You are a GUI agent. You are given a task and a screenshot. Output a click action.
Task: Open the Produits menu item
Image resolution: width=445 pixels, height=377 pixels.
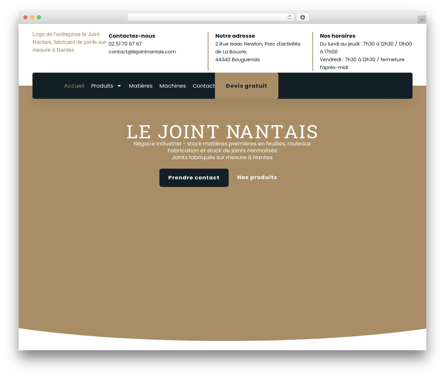[x=102, y=86]
